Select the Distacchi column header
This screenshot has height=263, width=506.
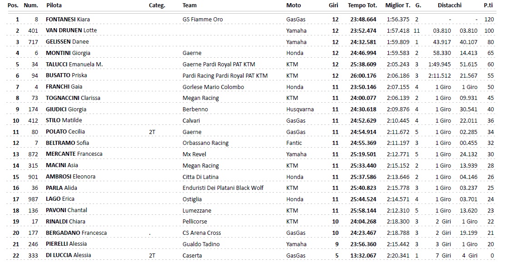pos(450,5)
